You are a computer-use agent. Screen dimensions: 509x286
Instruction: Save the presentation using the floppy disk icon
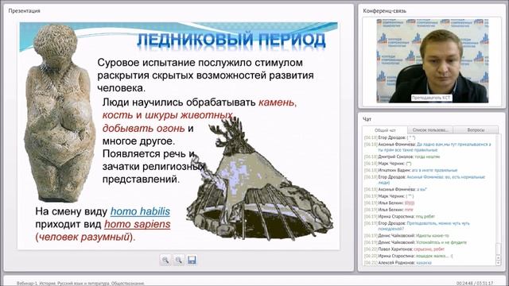(x=192, y=260)
